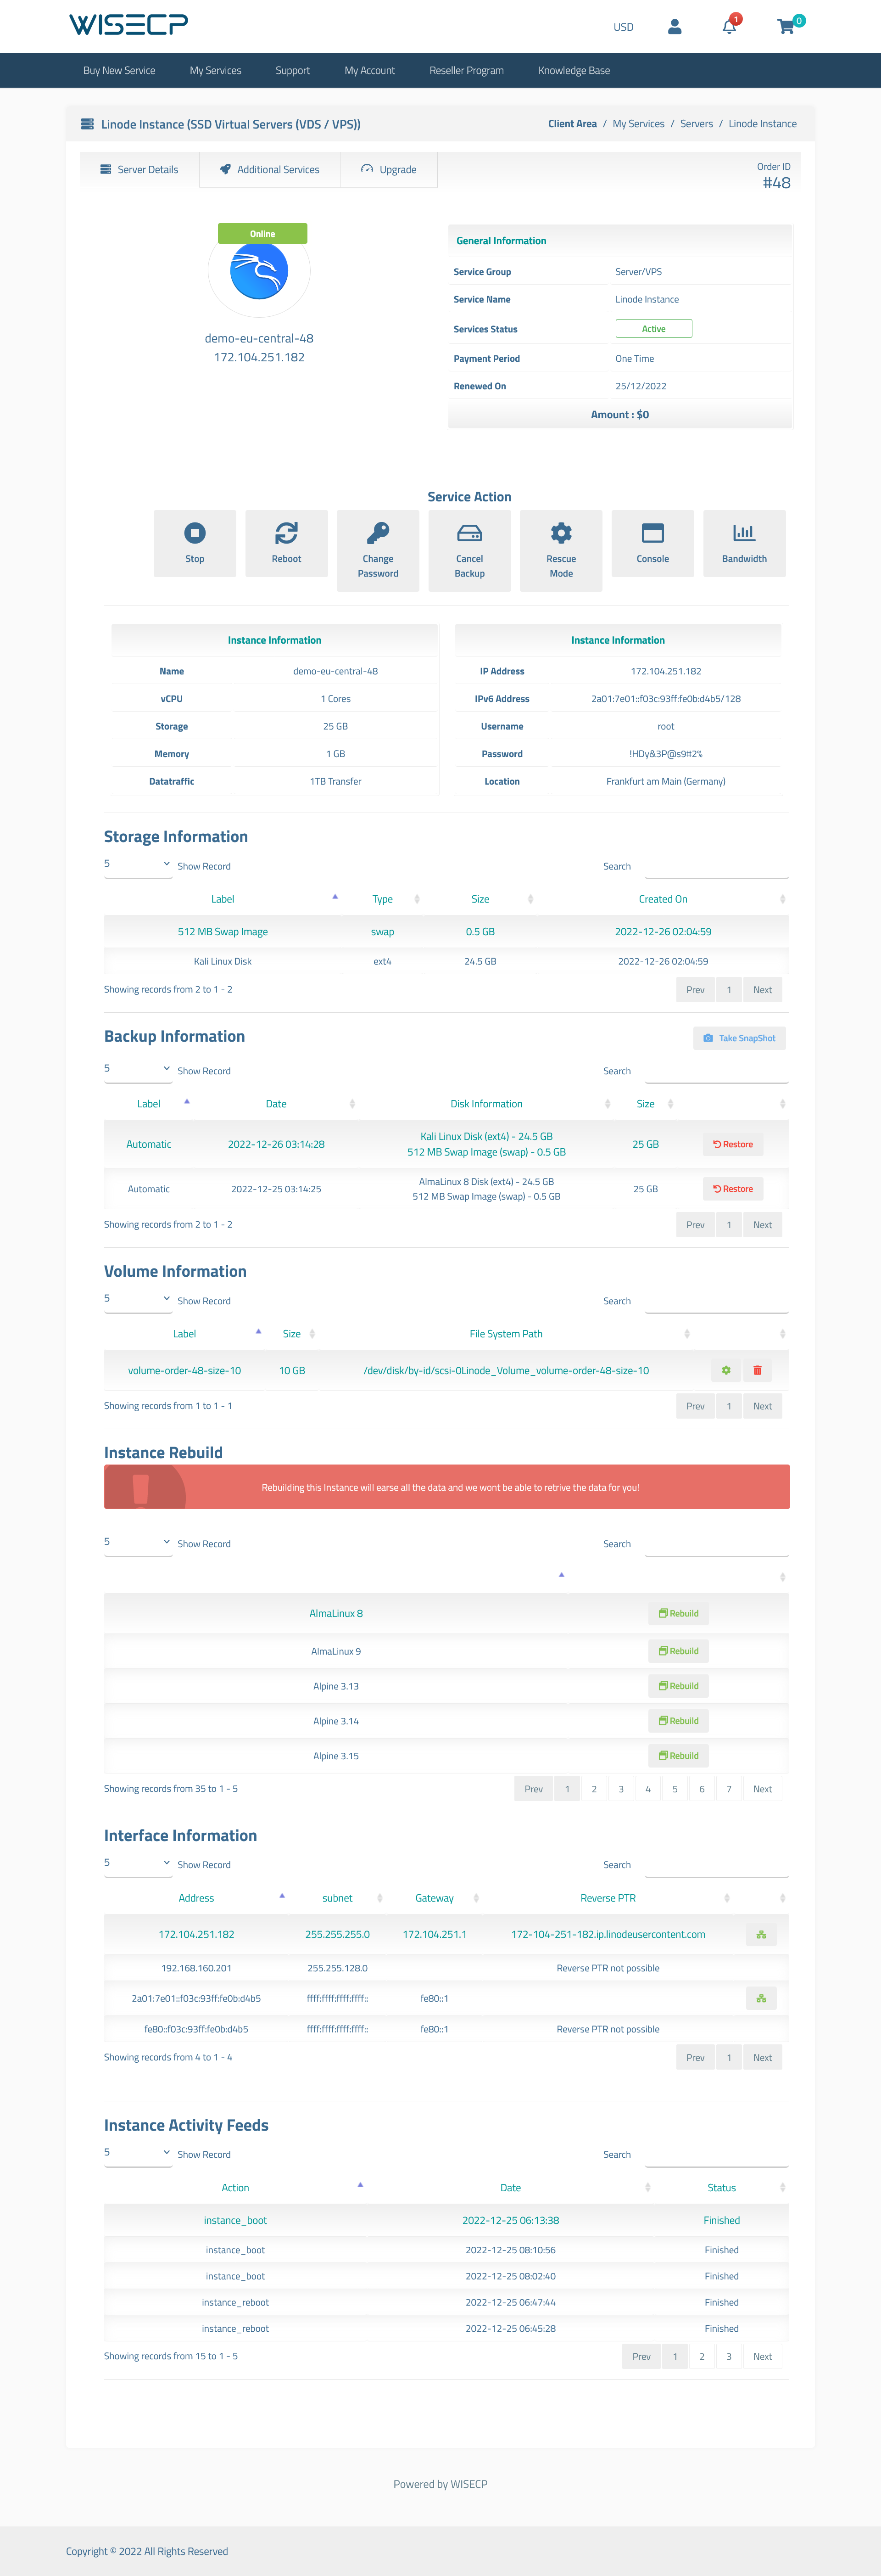
Task: Sort Activity Feeds by Status column
Action: tap(722, 2188)
